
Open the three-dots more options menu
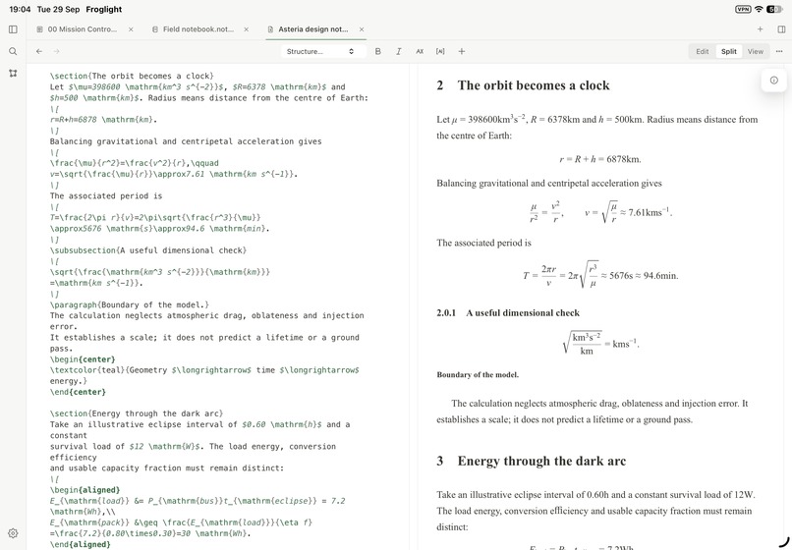click(779, 51)
